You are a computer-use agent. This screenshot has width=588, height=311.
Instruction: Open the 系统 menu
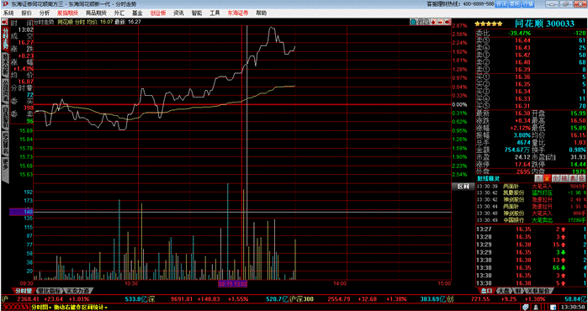click(x=8, y=13)
